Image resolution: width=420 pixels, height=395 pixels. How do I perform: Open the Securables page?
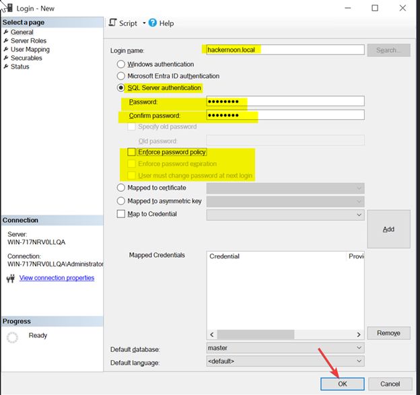tap(26, 58)
